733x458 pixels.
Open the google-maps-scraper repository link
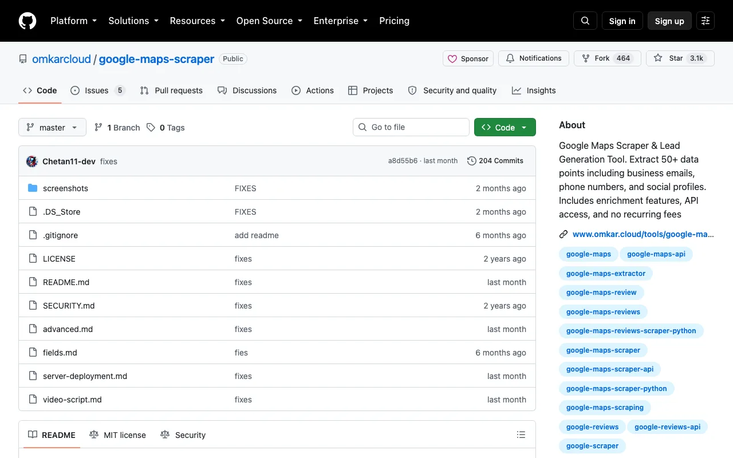coord(156,59)
